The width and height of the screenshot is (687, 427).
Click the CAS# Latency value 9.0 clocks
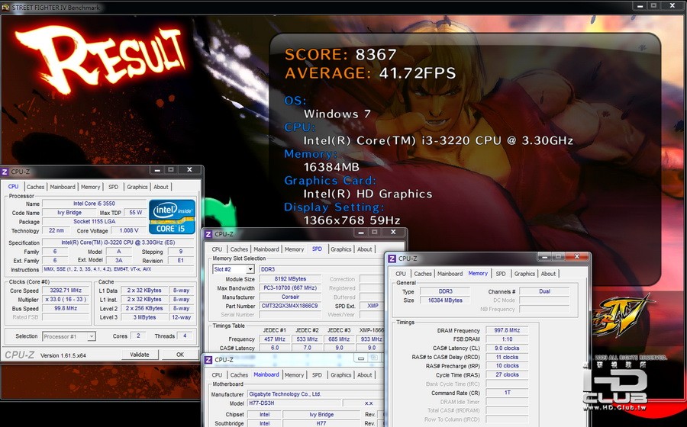point(507,348)
